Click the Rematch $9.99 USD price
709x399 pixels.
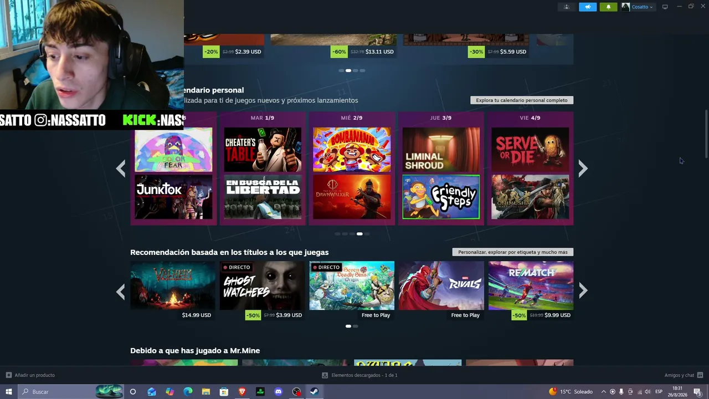point(557,315)
